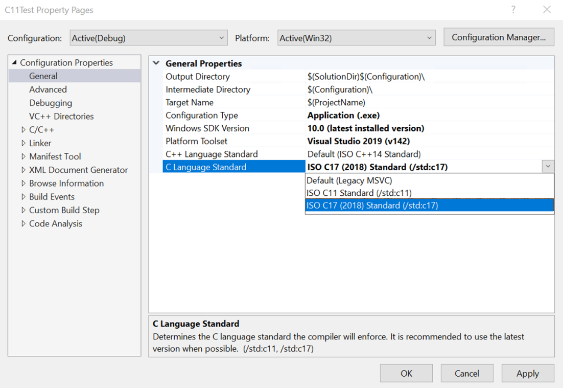Open the C Language Standard dropdown arrow
The width and height of the screenshot is (563, 388).
coord(548,166)
